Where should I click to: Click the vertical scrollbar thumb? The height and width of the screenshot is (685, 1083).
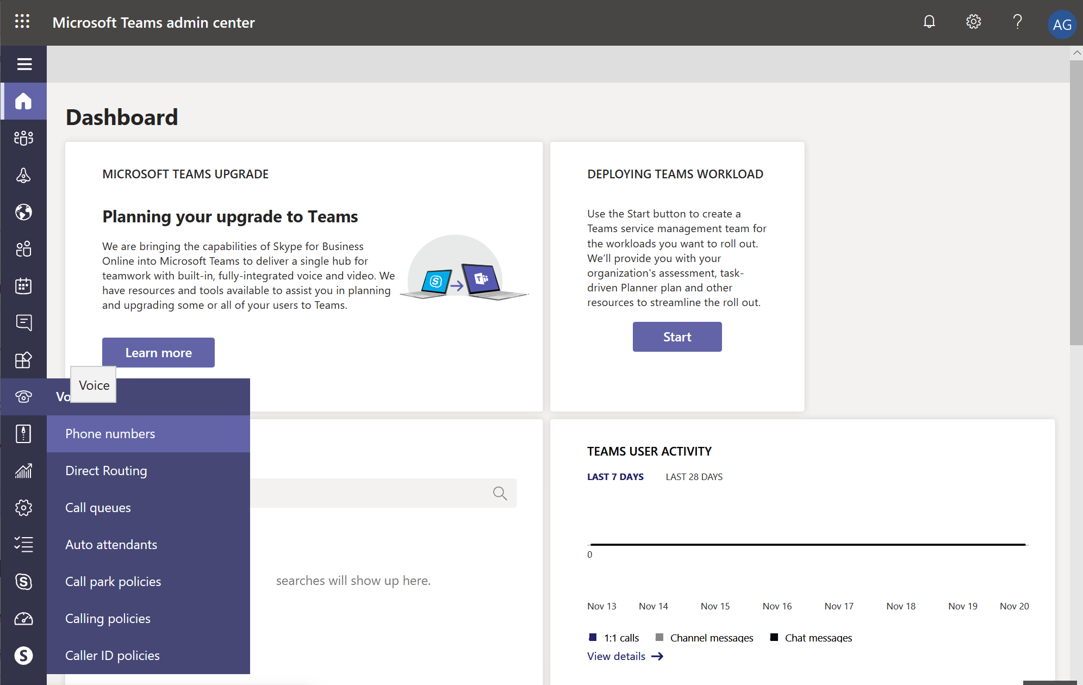[1076, 202]
